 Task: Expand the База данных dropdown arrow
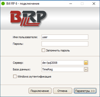[x=86, y=69]
